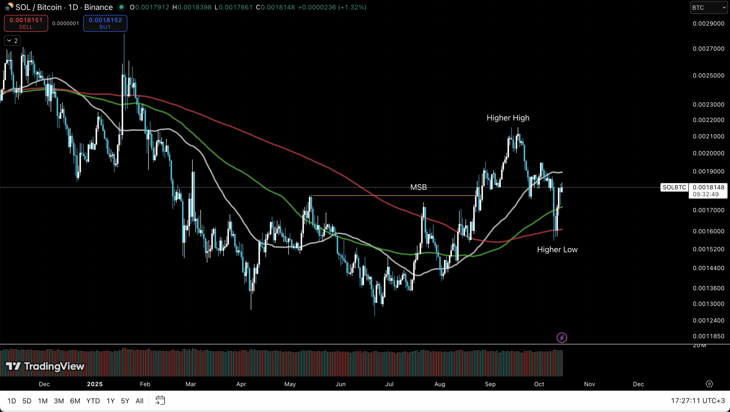Collapse the indicators list showing 2
Viewport: 730px width, 412px height.
[12, 41]
